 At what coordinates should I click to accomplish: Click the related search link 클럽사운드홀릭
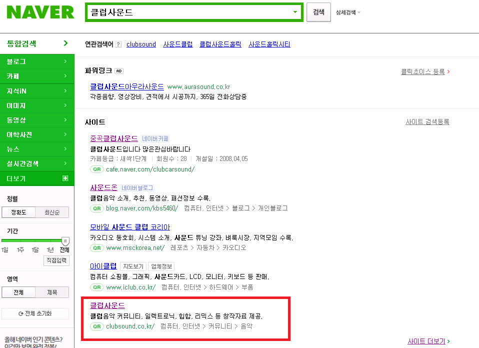[220, 44]
